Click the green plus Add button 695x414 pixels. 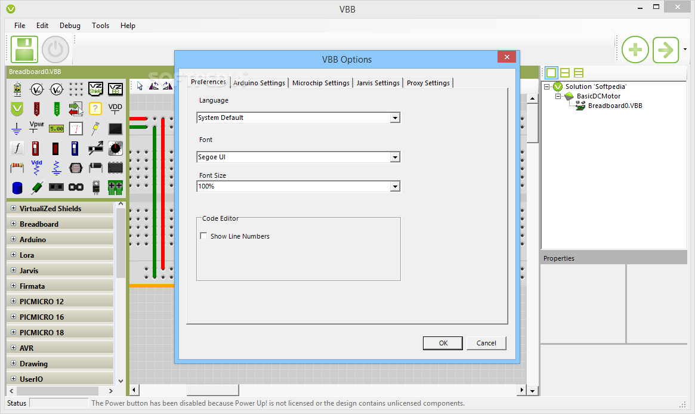pos(635,50)
